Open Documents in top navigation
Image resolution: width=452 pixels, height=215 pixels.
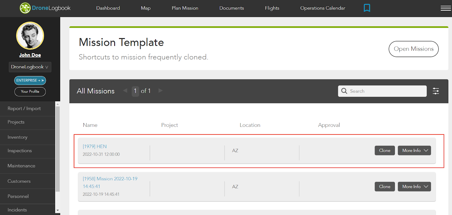tap(232, 8)
